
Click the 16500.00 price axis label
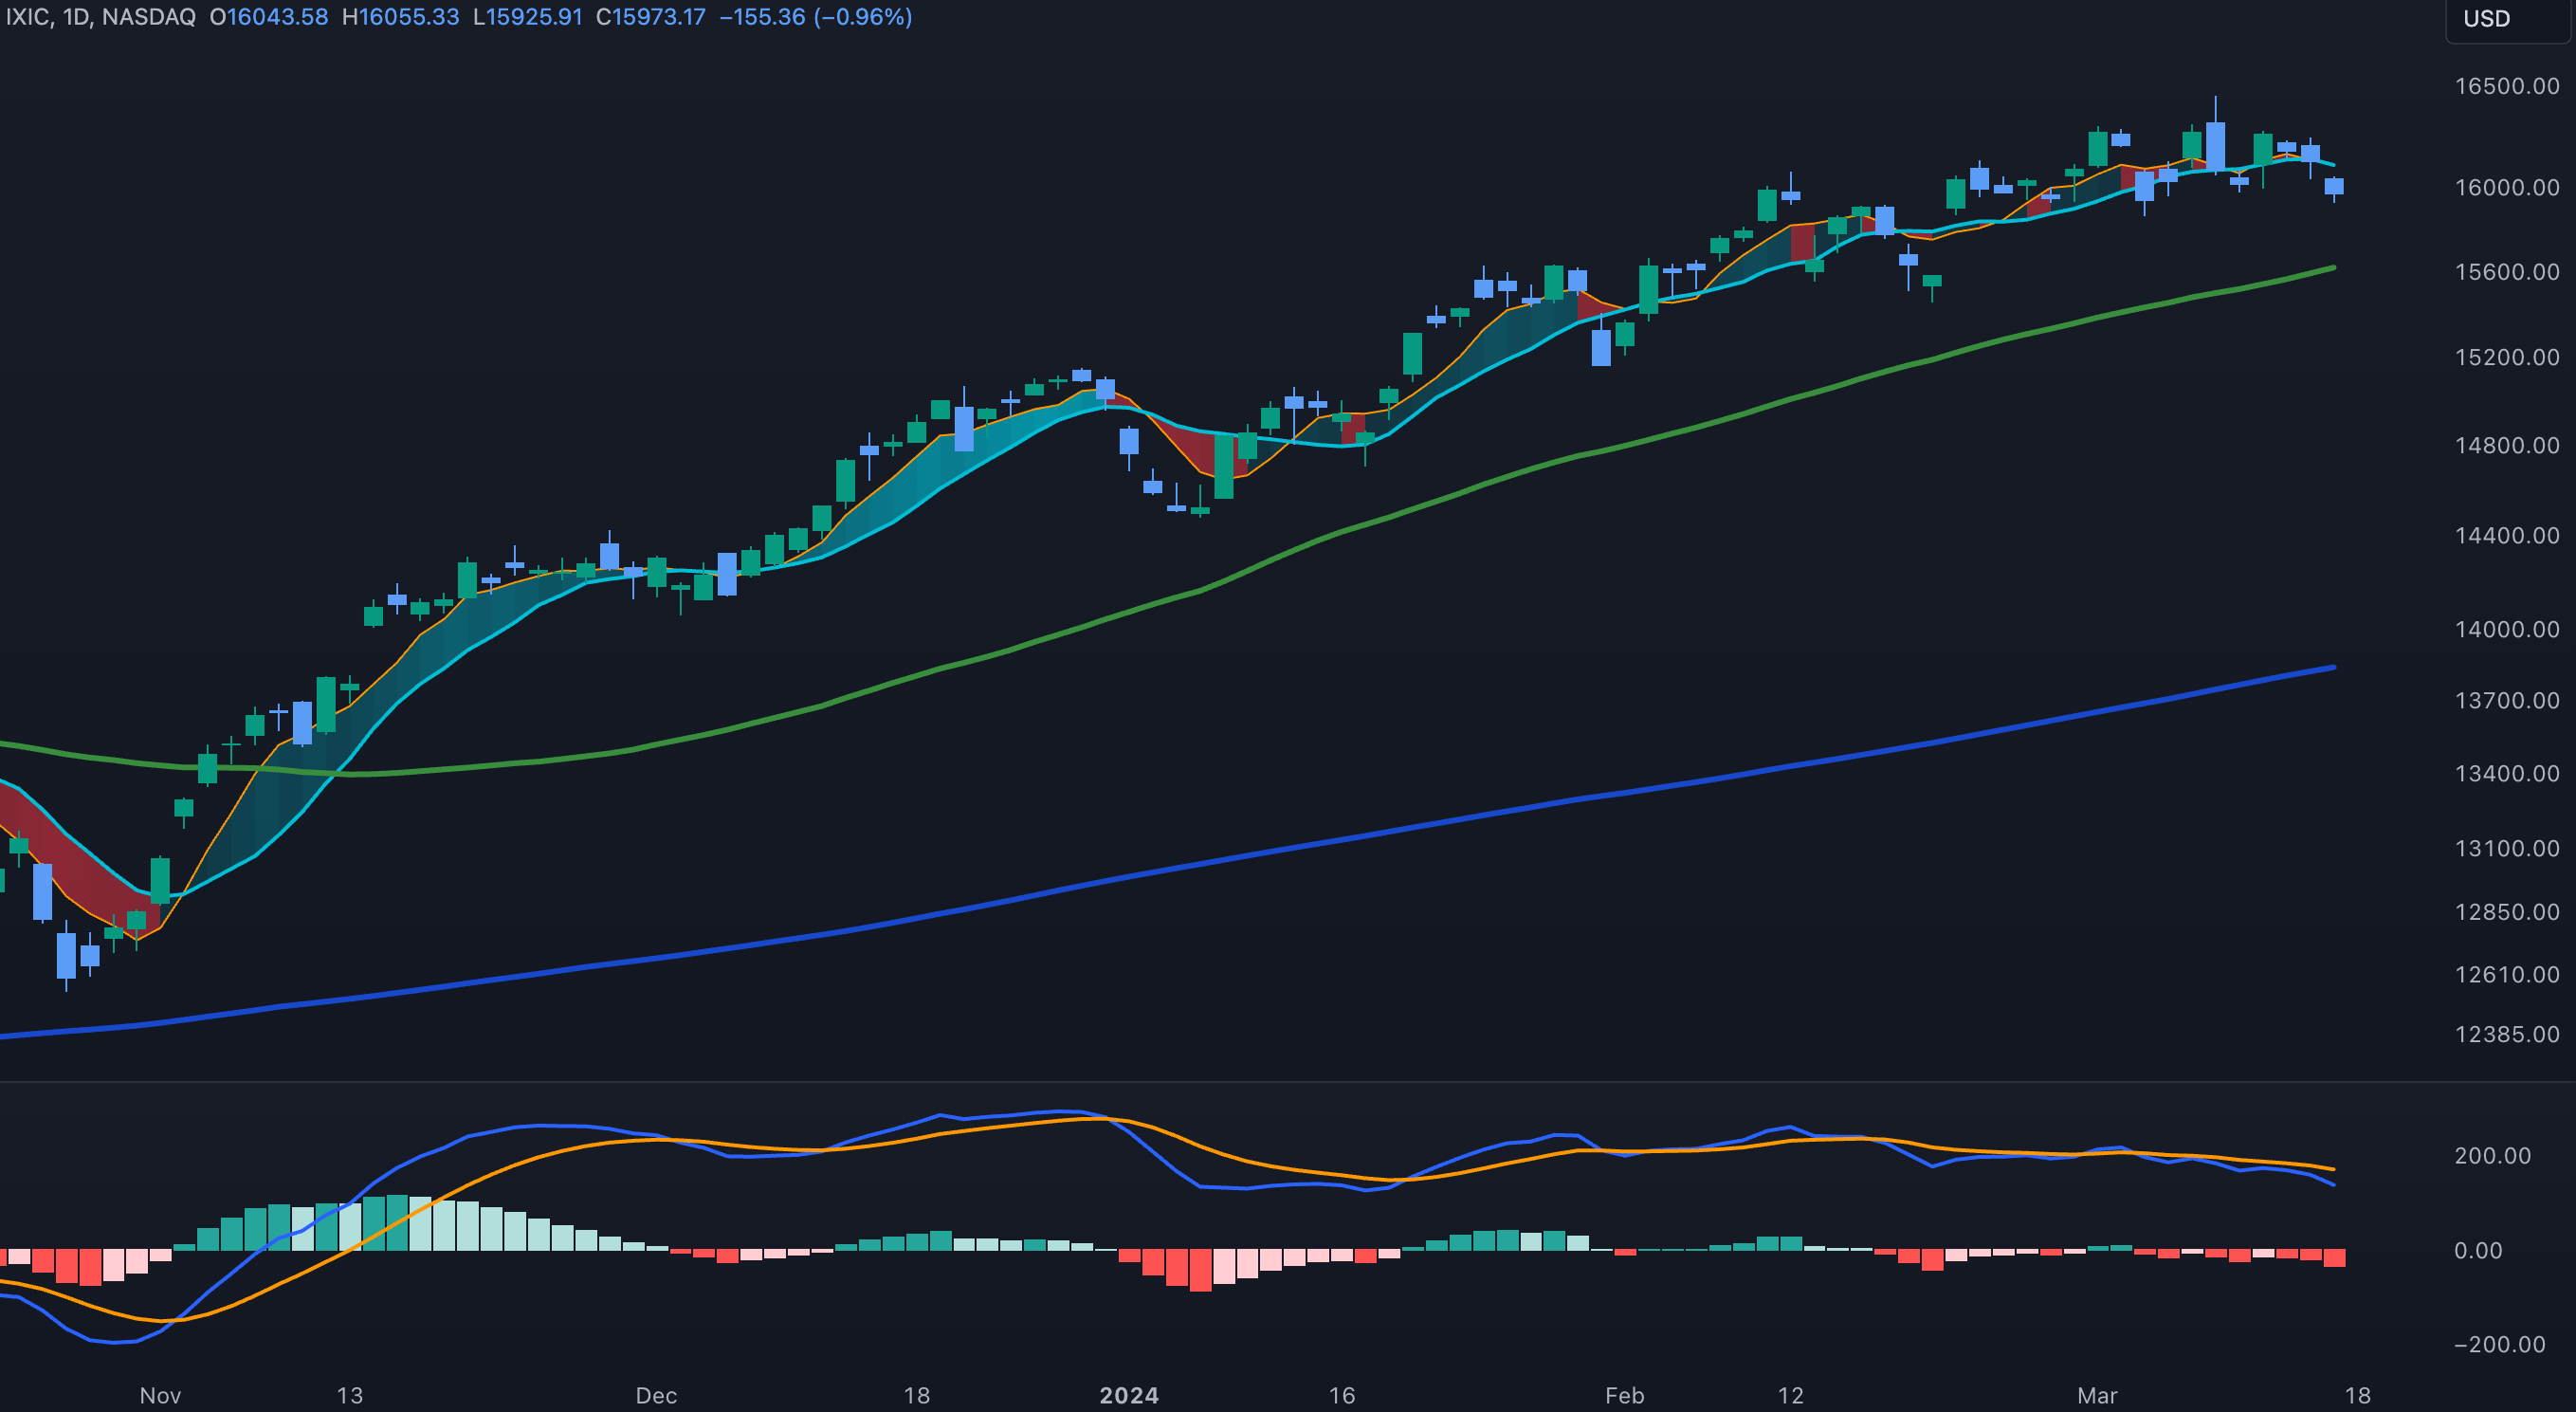(x=2507, y=86)
